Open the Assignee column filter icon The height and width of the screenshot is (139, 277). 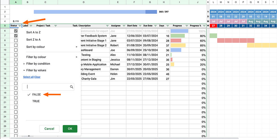pos(124,26)
